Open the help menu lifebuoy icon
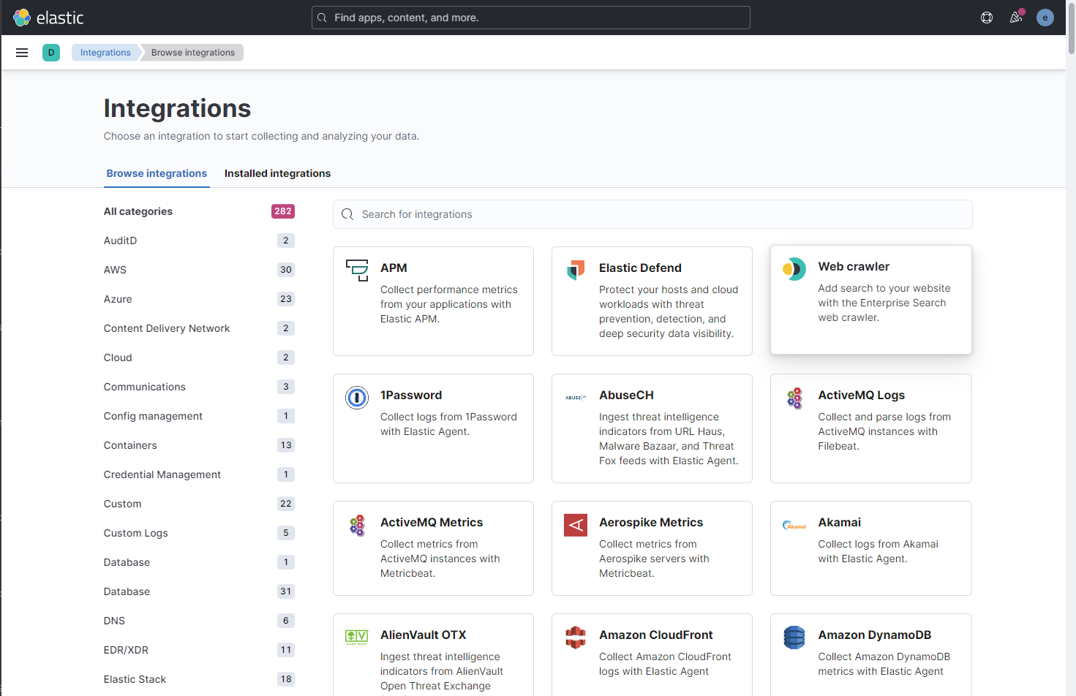 tap(987, 18)
